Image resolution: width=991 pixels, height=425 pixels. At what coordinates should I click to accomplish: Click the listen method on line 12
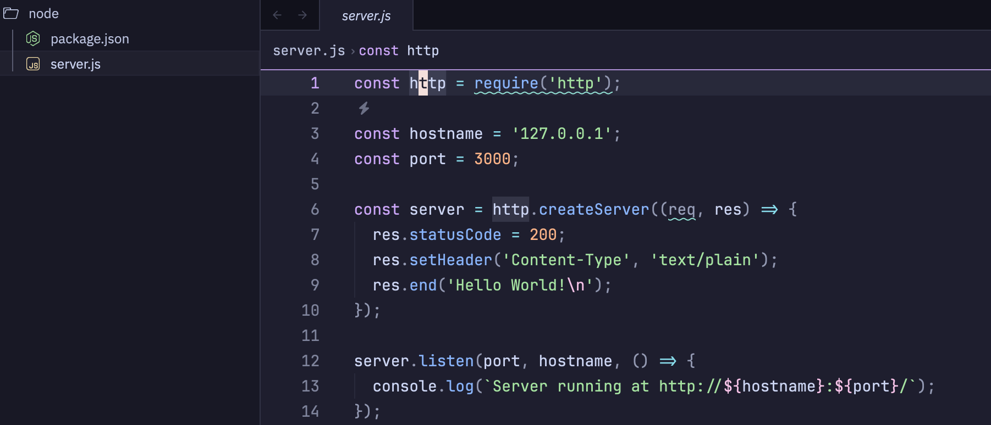(446, 361)
